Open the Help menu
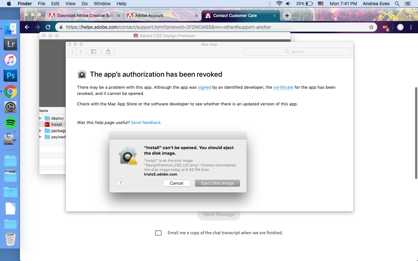 pyautogui.click(x=121, y=4)
